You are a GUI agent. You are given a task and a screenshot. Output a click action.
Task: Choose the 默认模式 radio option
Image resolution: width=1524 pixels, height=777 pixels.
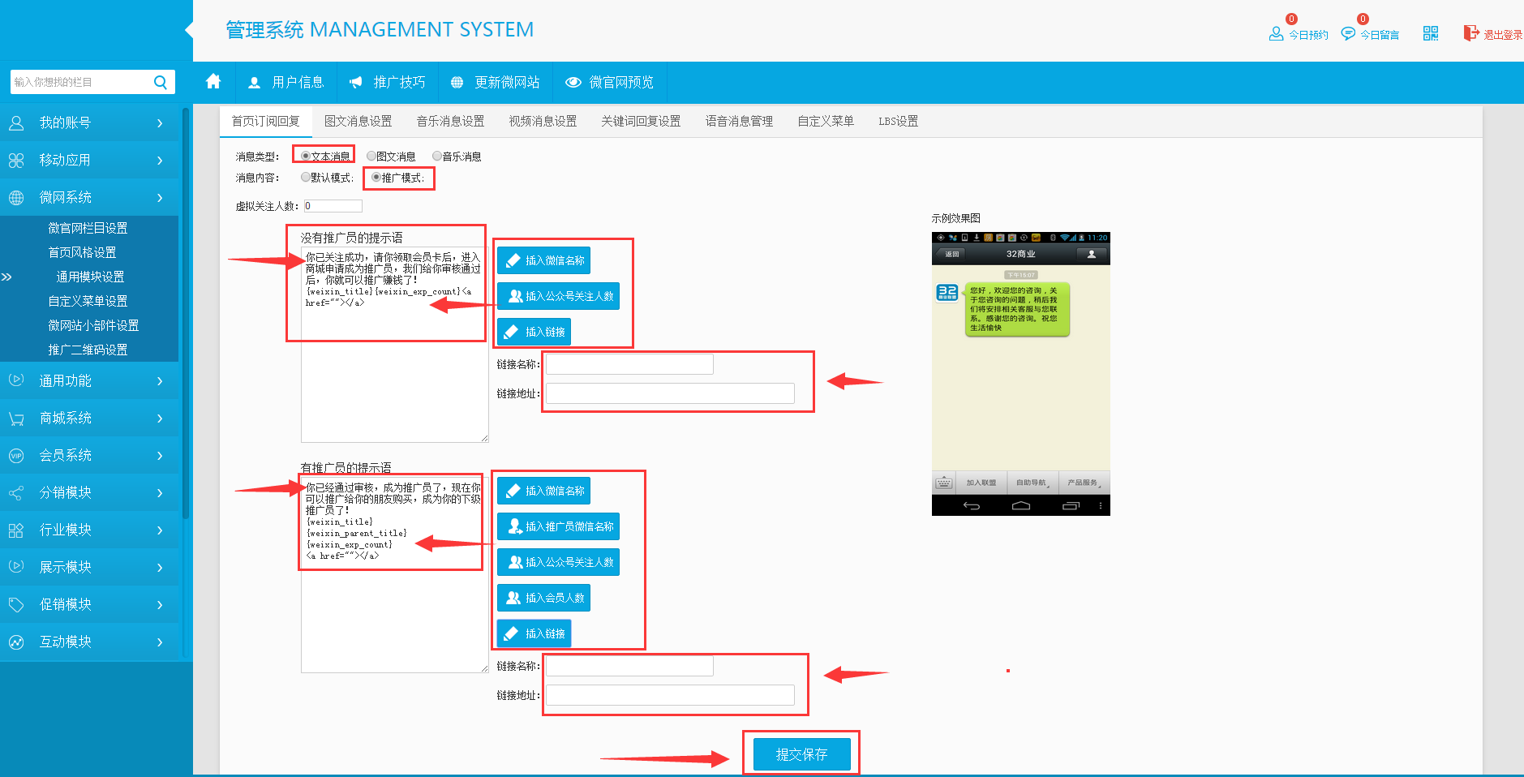pyautogui.click(x=306, y=178)
